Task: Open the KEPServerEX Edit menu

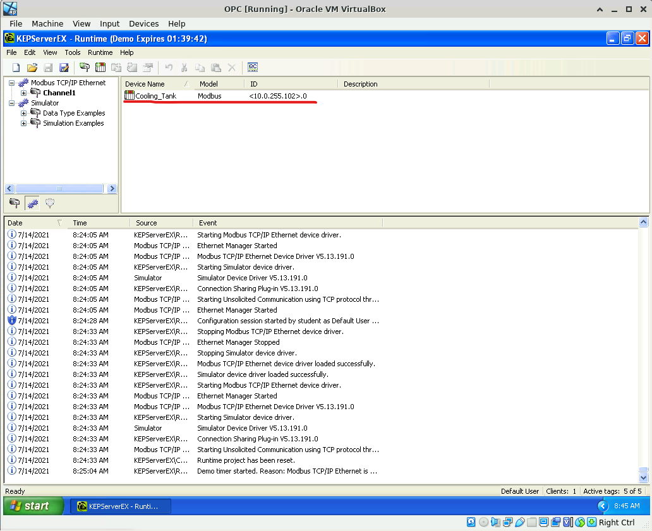Action: pyautogui.click(x=30, y=52)
